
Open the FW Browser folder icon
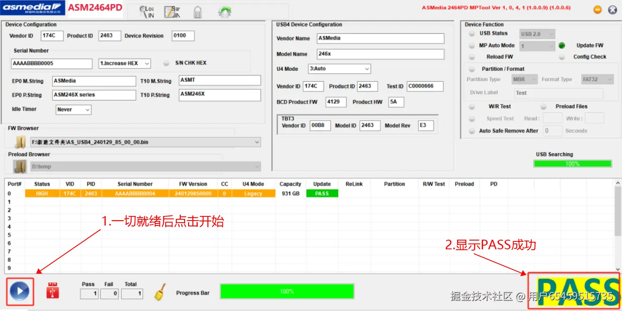pyautogui.click(x=20, y=142)
